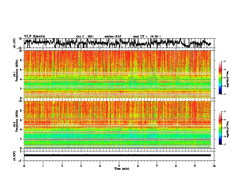Click time axis tick label "8"
The height and width of the screenshot is (186, 241).
[176, 166]
